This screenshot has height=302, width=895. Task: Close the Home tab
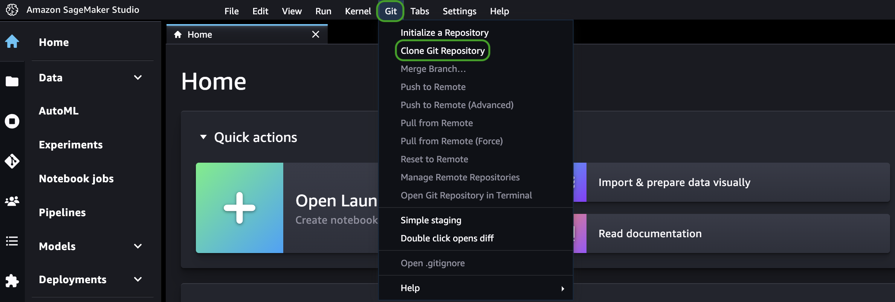pyautogui.click(x=316, y=35)
